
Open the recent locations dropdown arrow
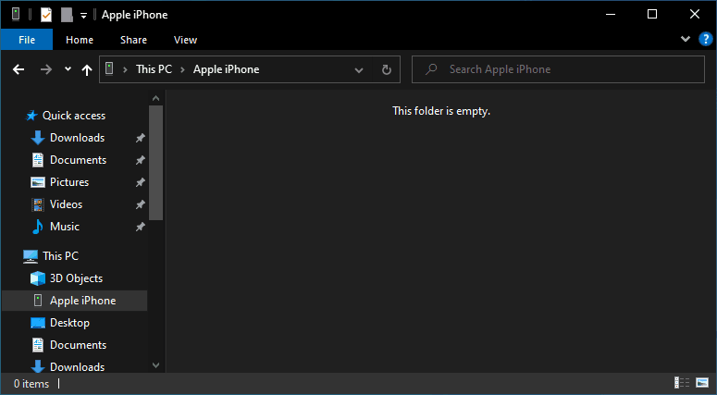(x=68, y=69)
